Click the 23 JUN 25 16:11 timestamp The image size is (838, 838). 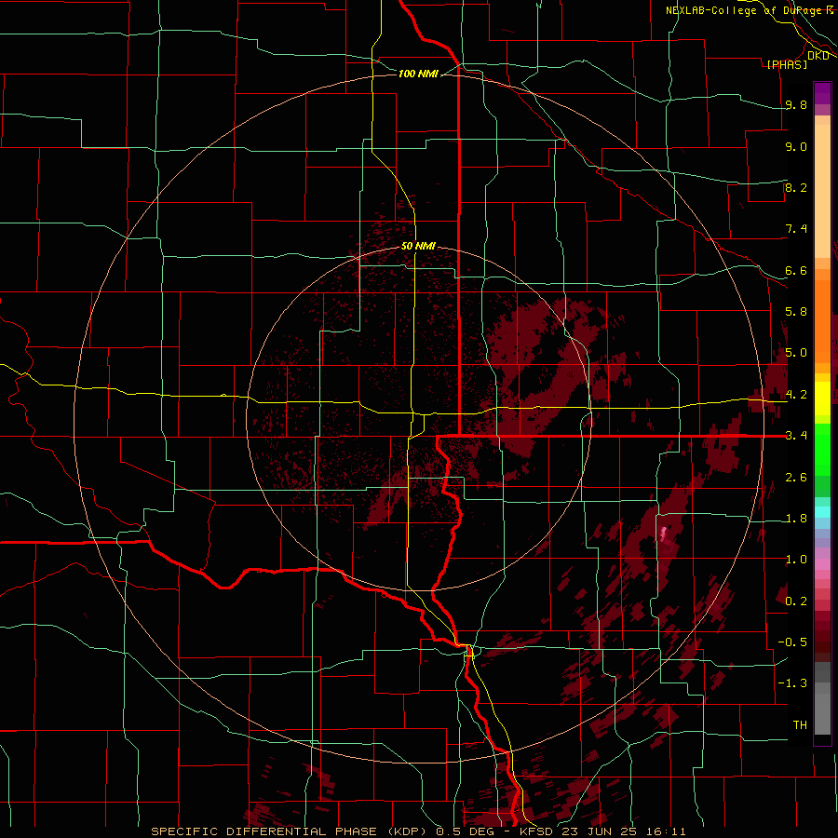[624, 831]
